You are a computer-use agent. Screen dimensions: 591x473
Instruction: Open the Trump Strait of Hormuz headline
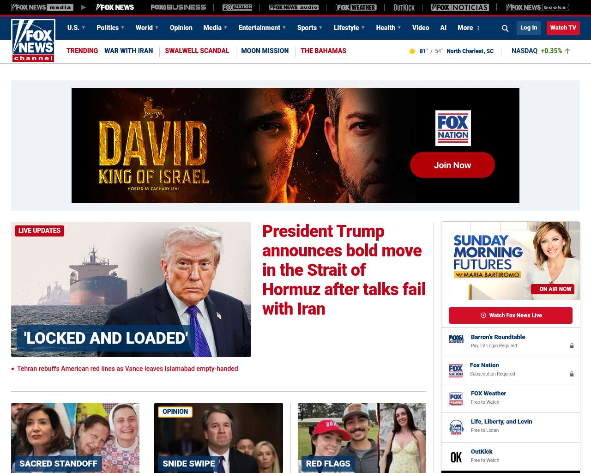point(344,270)
